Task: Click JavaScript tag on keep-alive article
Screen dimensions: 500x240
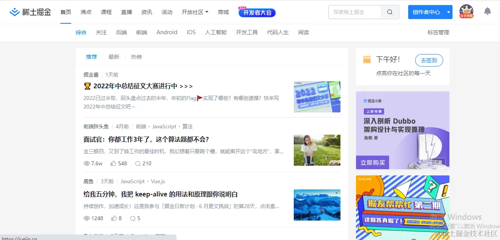Action: [133, 181]
